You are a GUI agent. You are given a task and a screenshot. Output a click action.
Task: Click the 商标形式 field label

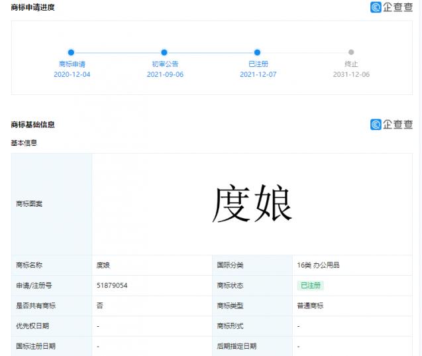click(x=230, y=326)
